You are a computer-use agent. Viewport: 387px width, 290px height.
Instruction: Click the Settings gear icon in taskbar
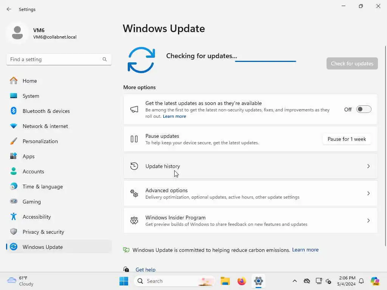tap(259, 281)
